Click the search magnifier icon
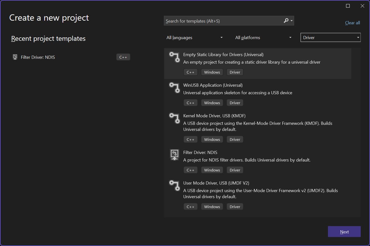The height and width of the screenshot is (246, 370). (286, 21)
